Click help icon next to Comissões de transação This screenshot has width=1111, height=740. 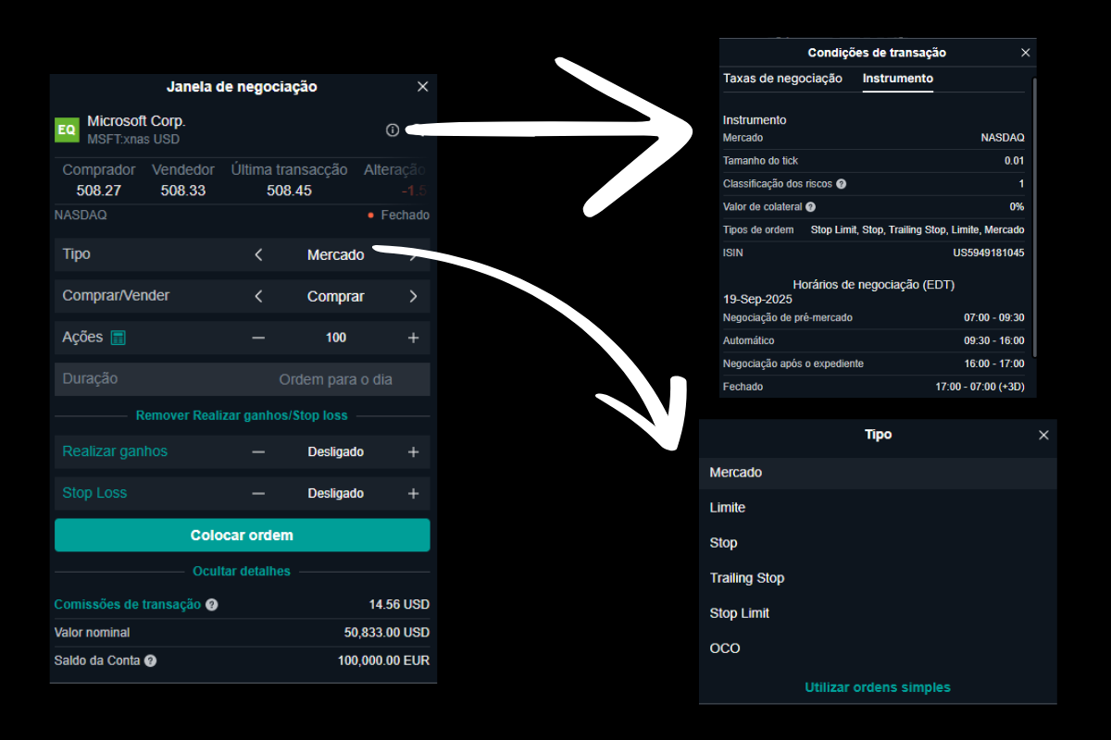[212, 605]
